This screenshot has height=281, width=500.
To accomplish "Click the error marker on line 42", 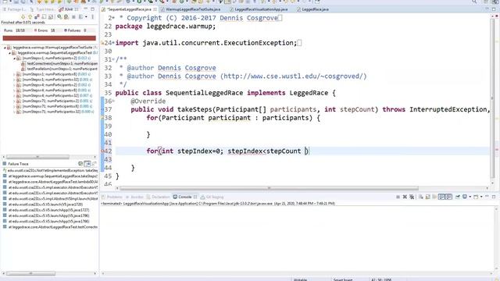I will coord(102,151).
